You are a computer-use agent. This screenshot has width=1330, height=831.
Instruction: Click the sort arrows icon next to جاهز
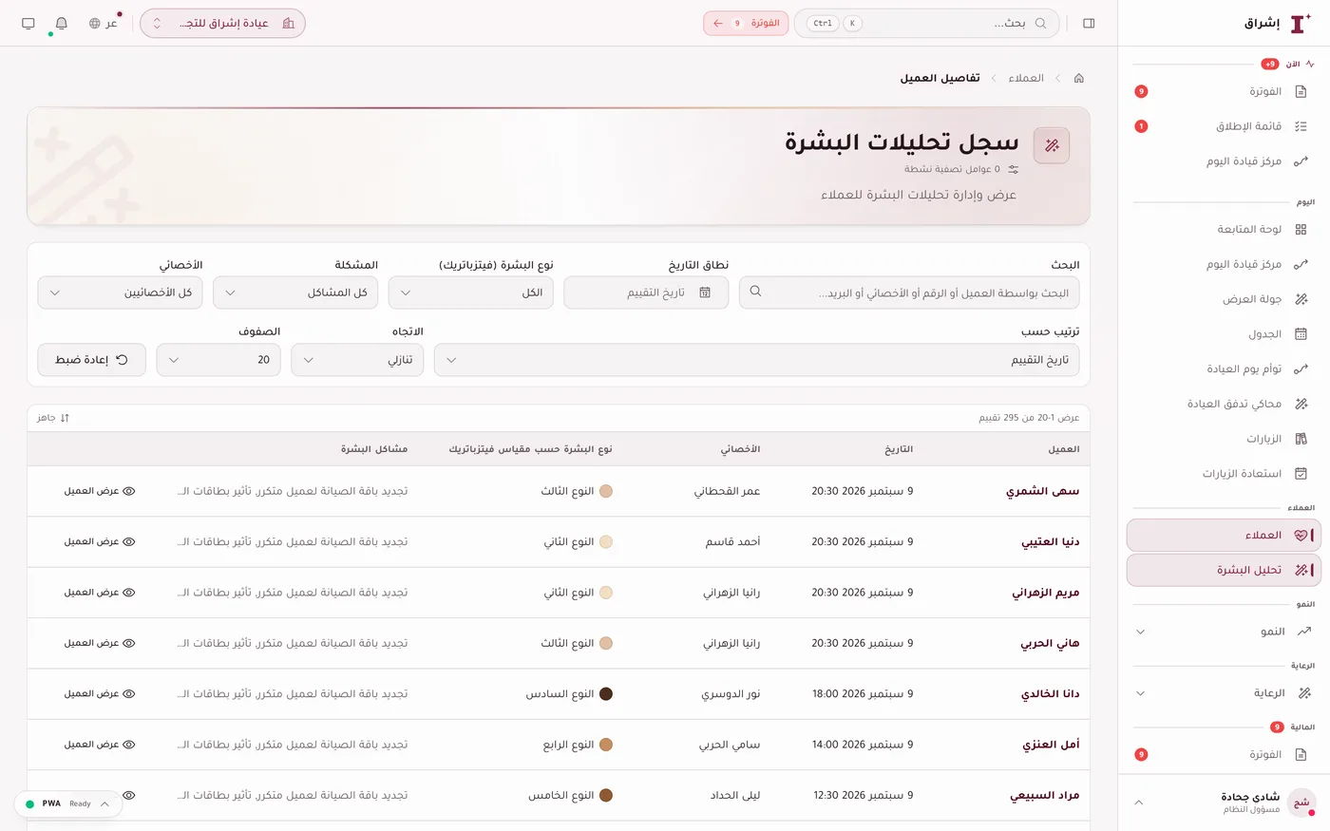point(65,418)
